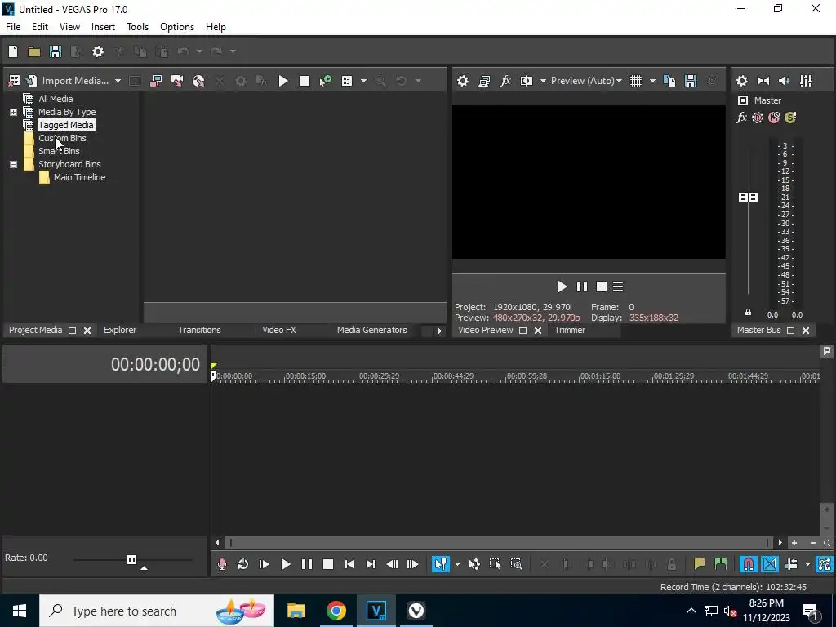The height and width of the screenshot is (627, 836).
Task: Open Master Bus audio properties gear
Action: click(x=742, y=81)
